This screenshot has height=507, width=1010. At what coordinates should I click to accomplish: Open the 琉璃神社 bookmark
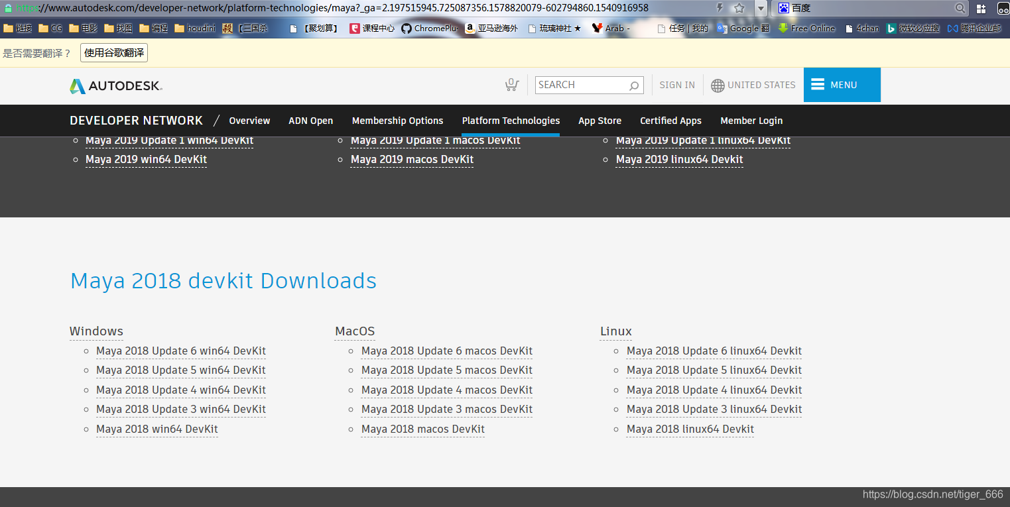[x=554, y=28]
